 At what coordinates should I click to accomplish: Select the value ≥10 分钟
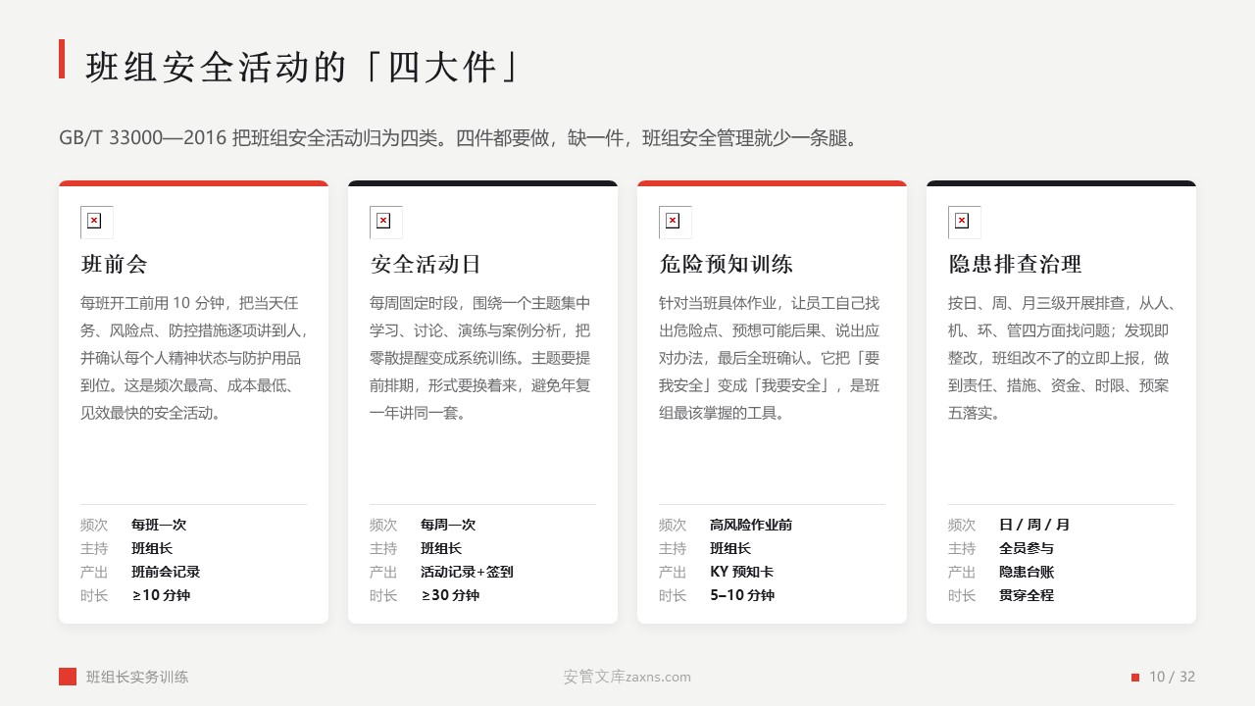[161, 595]
